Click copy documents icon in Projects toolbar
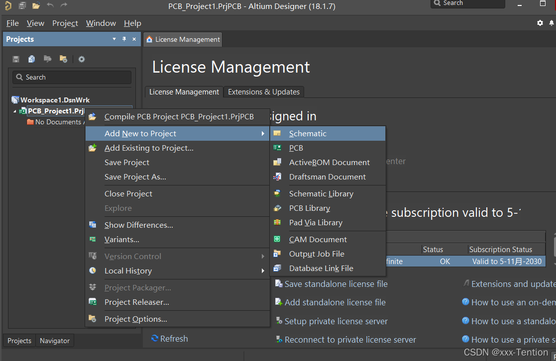Image resolution: width=556 pixels, height=361 pixels. coord(31,59)
